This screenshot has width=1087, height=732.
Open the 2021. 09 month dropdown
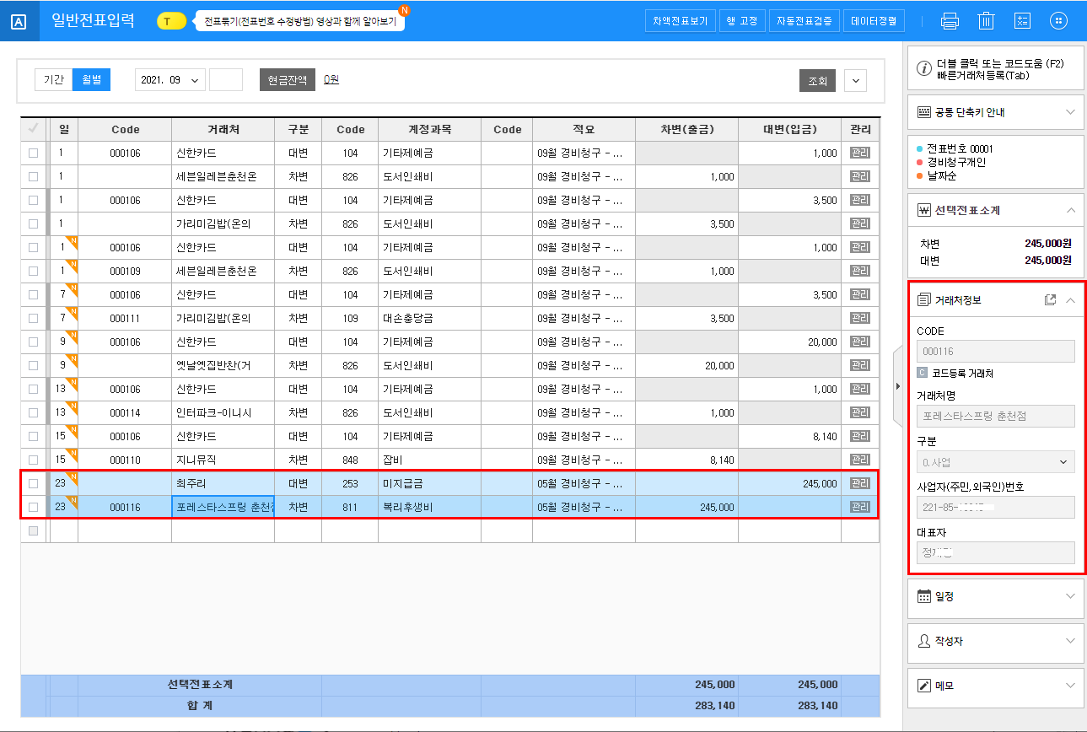point(170,80)
